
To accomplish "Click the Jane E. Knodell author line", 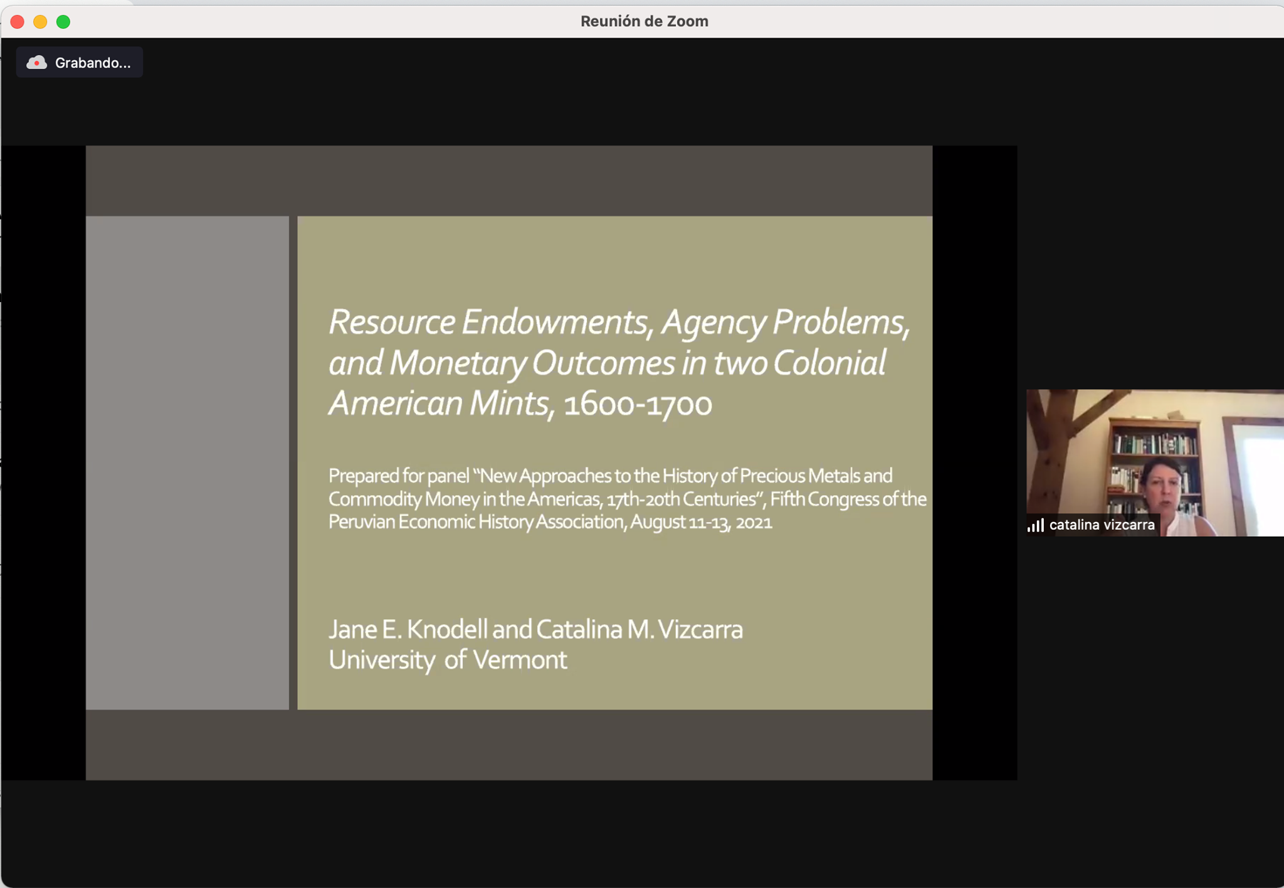I will click(535, 629).
